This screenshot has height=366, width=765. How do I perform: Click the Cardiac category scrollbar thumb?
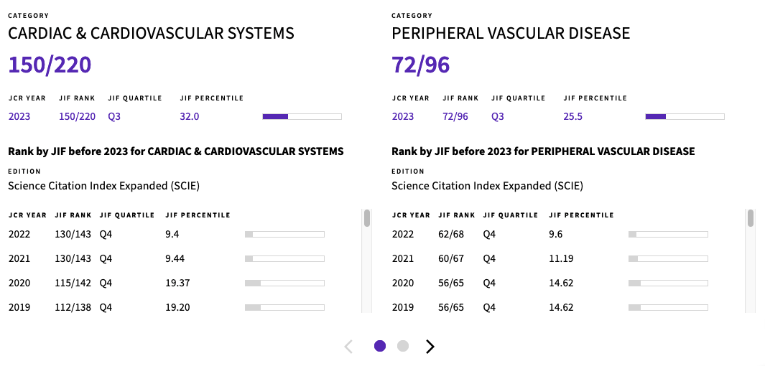point(367,218)
